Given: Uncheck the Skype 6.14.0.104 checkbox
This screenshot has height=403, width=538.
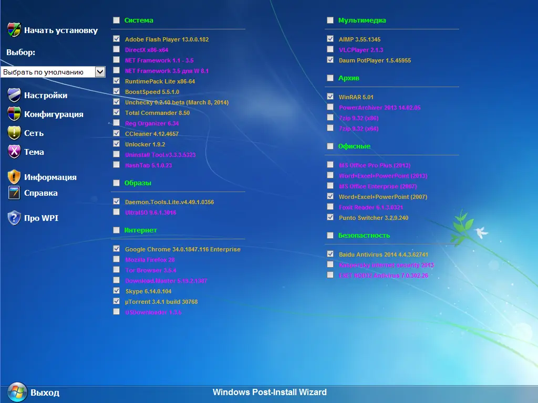Looking at the screenshot, I should point(116,291).
